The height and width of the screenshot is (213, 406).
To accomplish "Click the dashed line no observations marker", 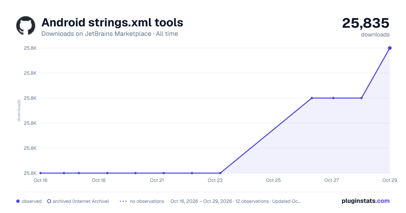I will [x=123, y=201].
